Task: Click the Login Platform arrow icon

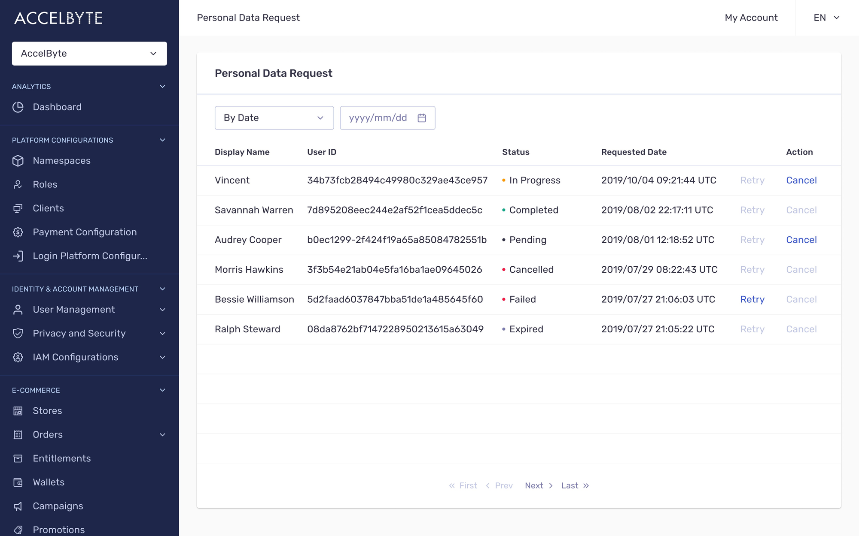Action: (18, 256)
